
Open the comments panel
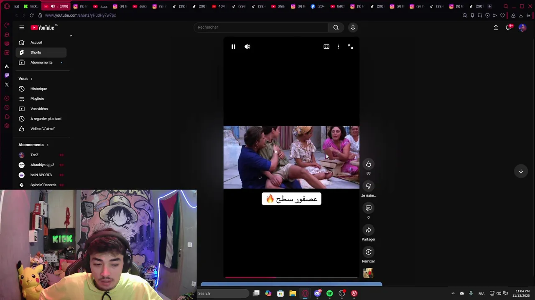point(368,208)
